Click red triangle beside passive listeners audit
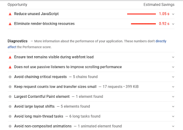 click(10, 67)
